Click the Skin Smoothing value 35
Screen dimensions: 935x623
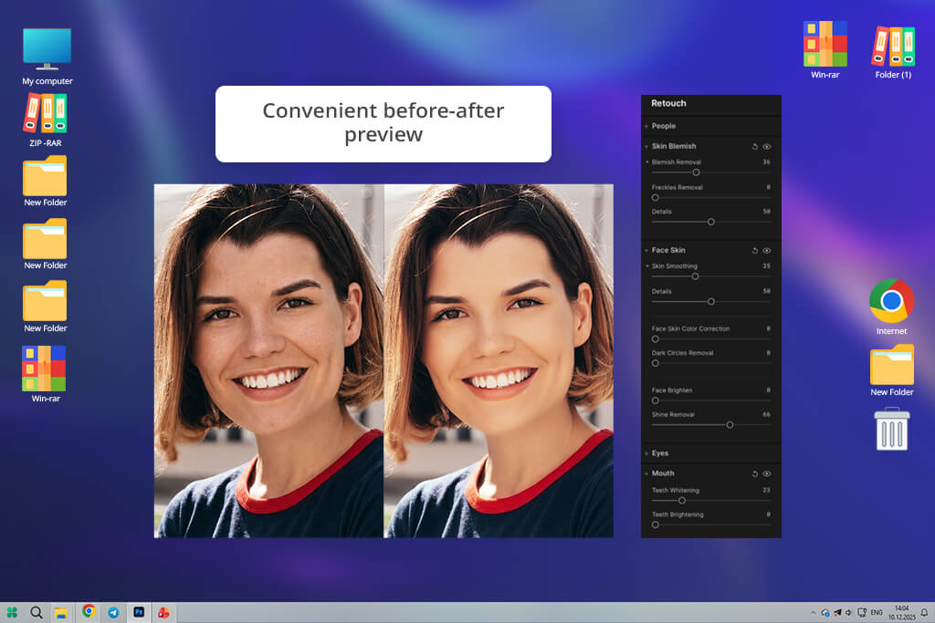(766, 266)
